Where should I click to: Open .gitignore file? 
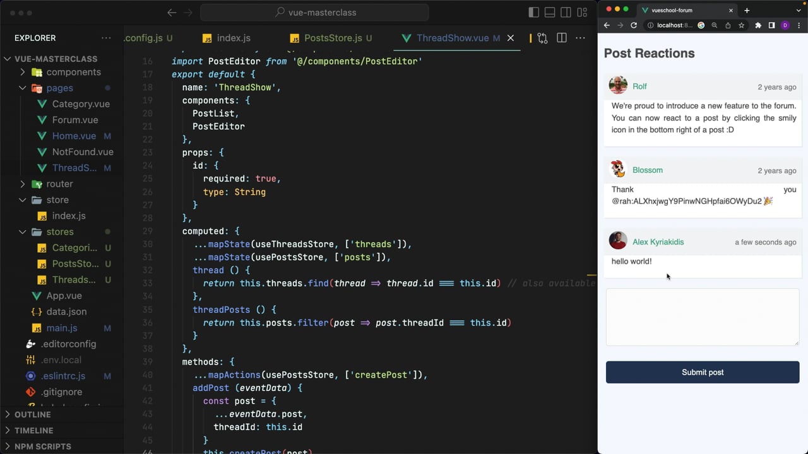62,392
